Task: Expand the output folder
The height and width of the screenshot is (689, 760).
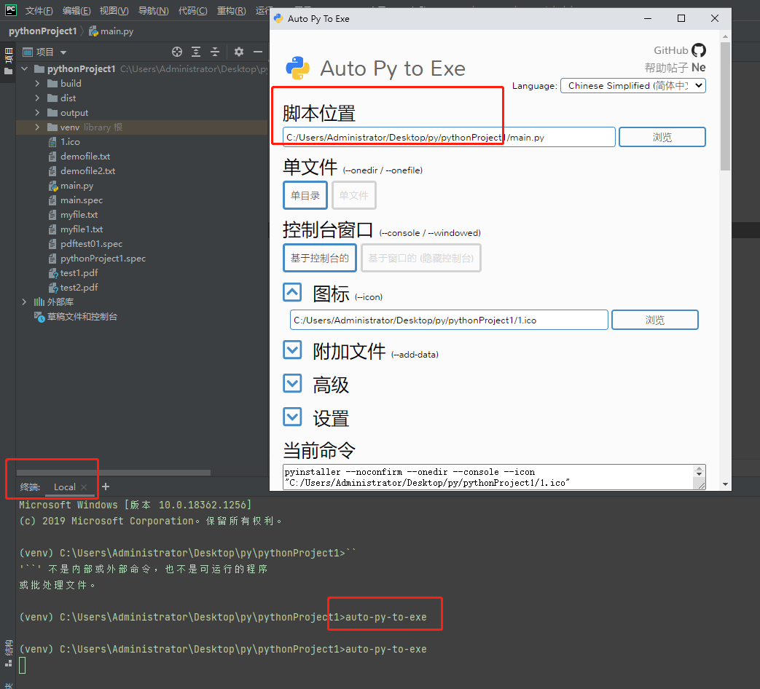Action: [37, 112]
